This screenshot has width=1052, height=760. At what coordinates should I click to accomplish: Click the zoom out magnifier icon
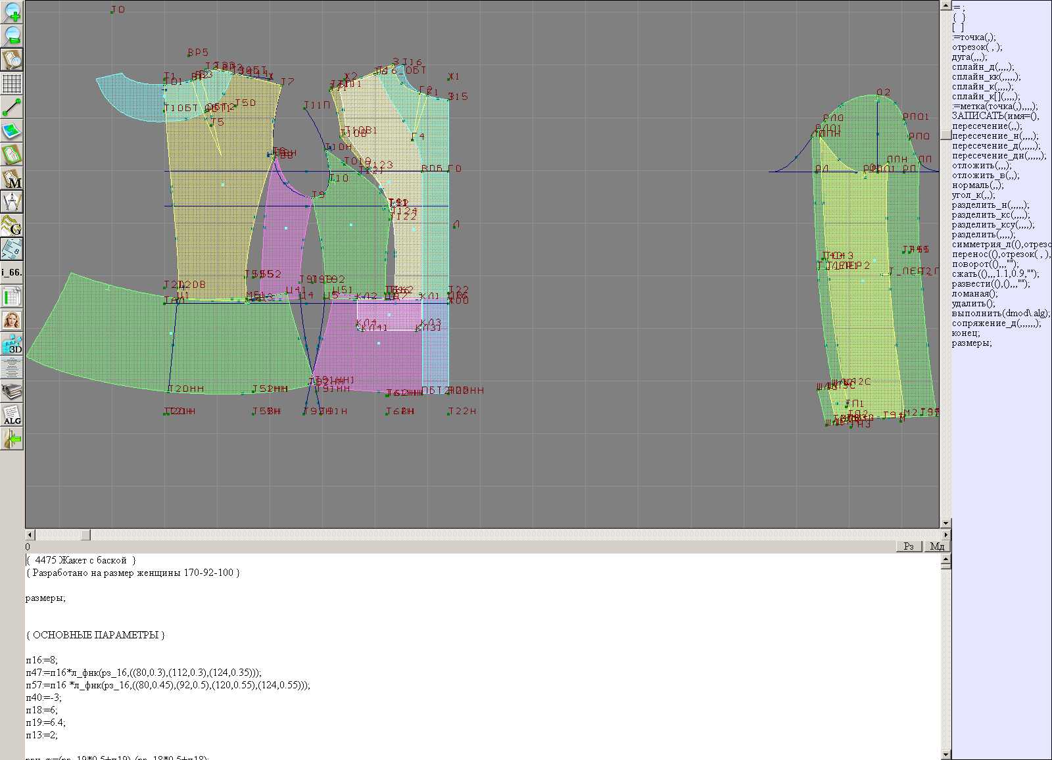[12, 36]
